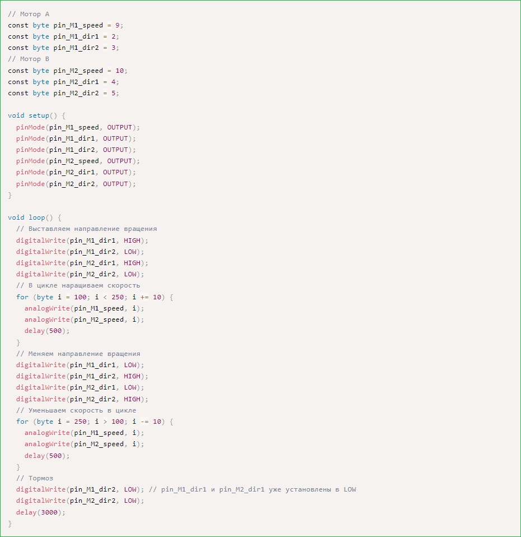This screenshot has width=521, height=537.
Task: Click the void loop() function header
Action: [35, 217]
